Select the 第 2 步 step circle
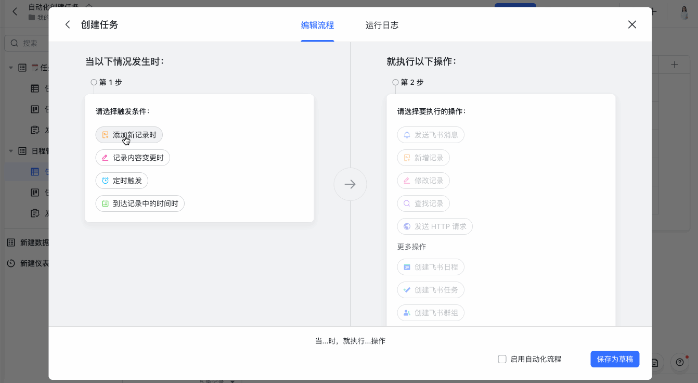The width and height of the screenshot is (698, 383). click(395, 82)
